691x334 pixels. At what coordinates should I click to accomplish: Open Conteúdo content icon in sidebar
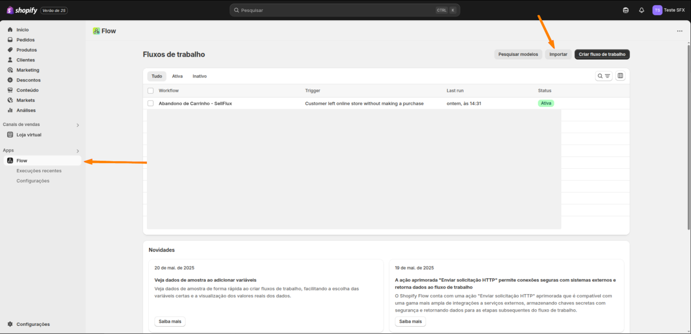[x=10, y=90]
